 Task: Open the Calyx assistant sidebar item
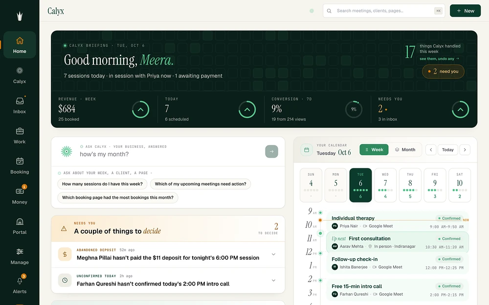(x=20, y=75)
